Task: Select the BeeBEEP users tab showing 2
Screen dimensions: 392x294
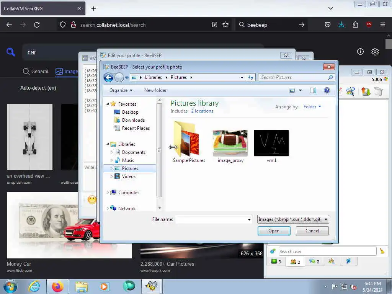Action: click(x=295, y=262)
